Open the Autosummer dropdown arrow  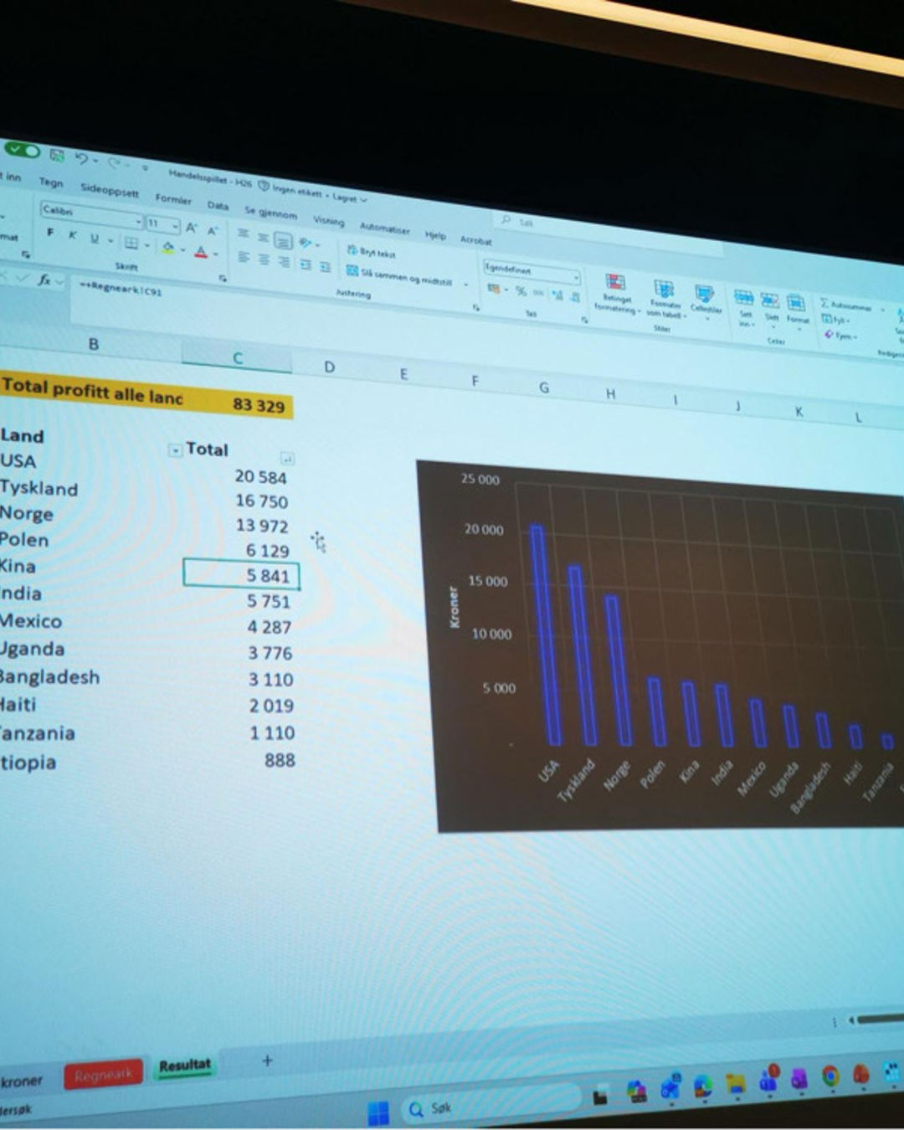(882, 310)
